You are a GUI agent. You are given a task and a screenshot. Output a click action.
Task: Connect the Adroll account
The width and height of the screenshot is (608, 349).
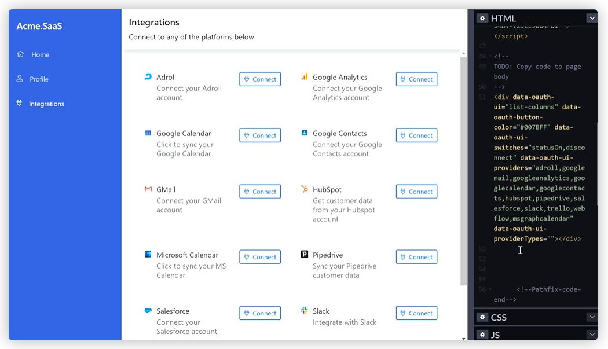pyautogui.click(x=260, y=79)
